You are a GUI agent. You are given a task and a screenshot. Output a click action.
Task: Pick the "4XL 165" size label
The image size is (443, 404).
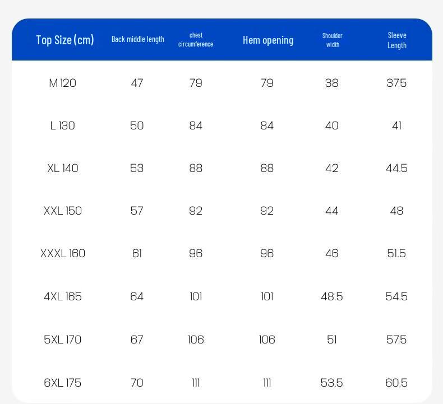coord(62,296)
